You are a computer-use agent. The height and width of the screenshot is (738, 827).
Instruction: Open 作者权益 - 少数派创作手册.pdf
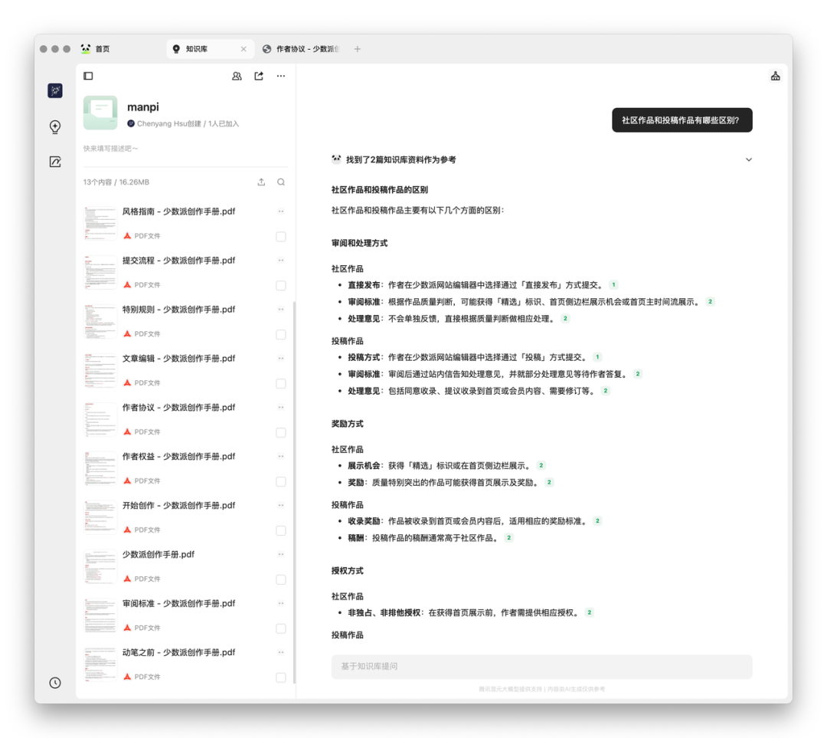tap(178, 457)
